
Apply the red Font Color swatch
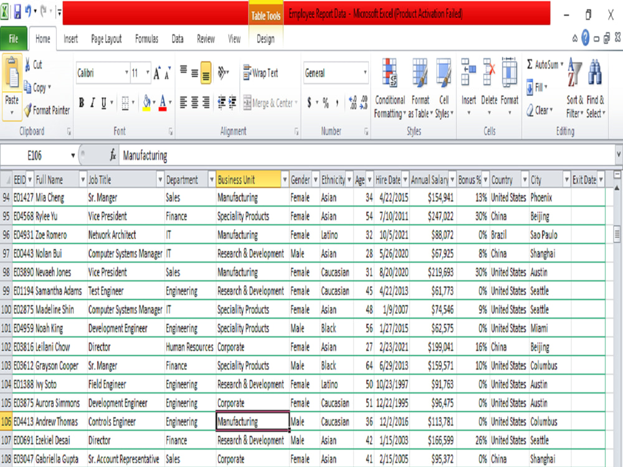point(163,103)
